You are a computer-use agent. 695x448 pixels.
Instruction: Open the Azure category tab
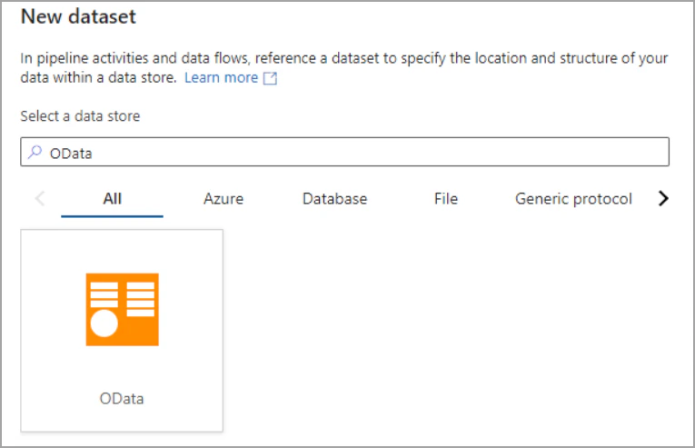click(223, 198)
